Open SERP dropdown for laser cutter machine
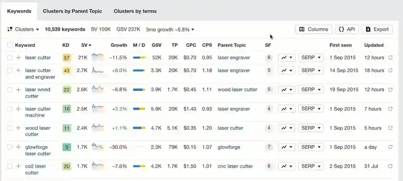 [311, 109]
